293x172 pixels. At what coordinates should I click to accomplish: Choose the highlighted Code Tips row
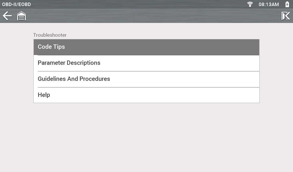click(x=146, y=47)
